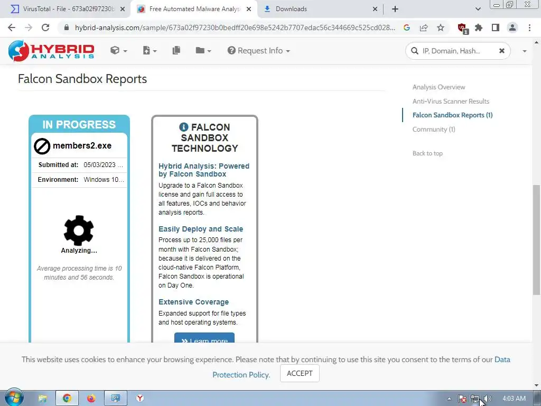The height and width of the screenshot is (406, 541).
Task: Close the VirusTotal tab
Action: pos(123,9)
